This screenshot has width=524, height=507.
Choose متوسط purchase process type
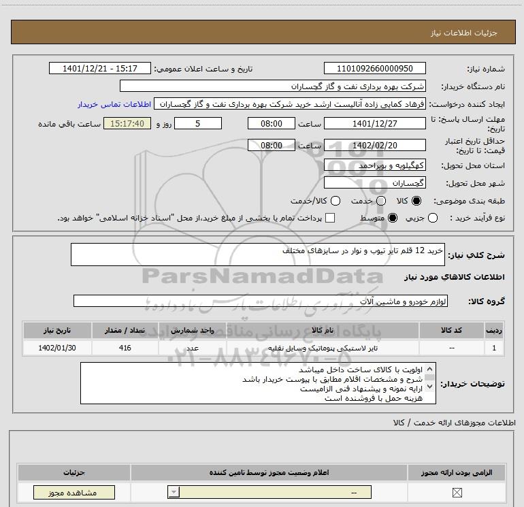(393, 218)
